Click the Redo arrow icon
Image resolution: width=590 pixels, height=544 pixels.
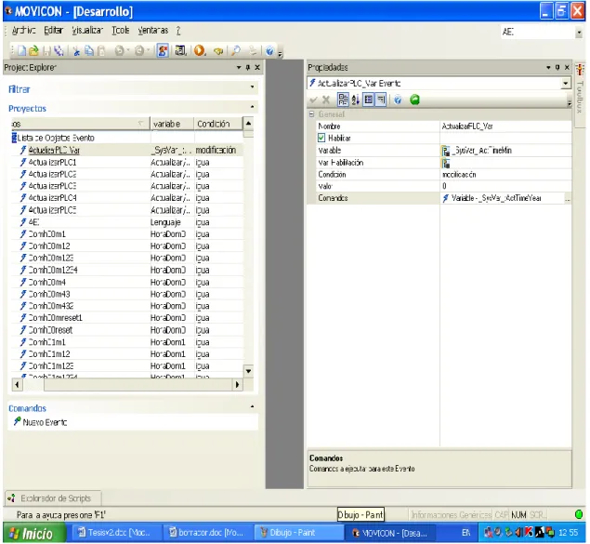(x=139, y=51)
